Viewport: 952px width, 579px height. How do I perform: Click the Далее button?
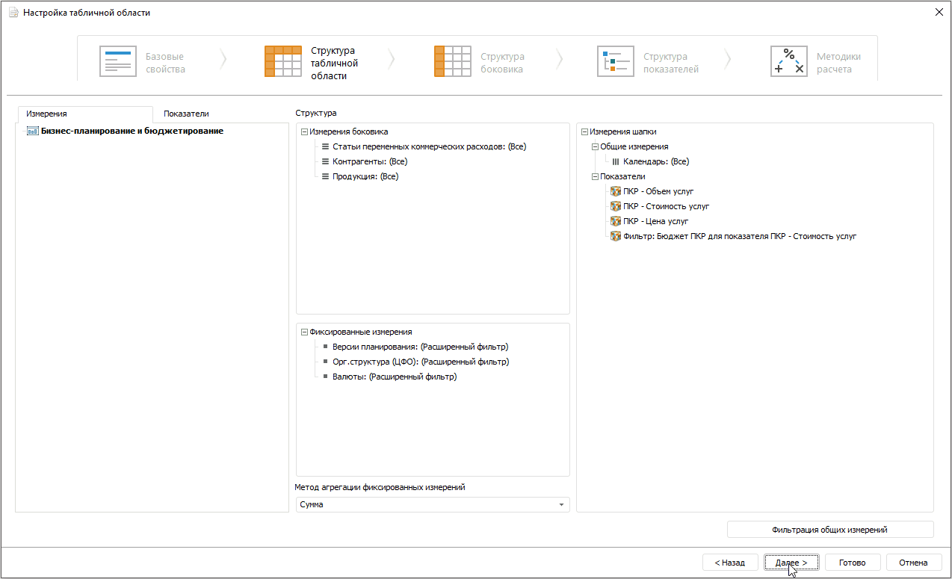coord(791,563)
